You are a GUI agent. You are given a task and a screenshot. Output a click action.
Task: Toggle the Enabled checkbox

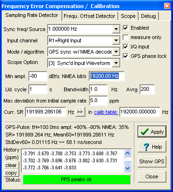coord(125,28)
